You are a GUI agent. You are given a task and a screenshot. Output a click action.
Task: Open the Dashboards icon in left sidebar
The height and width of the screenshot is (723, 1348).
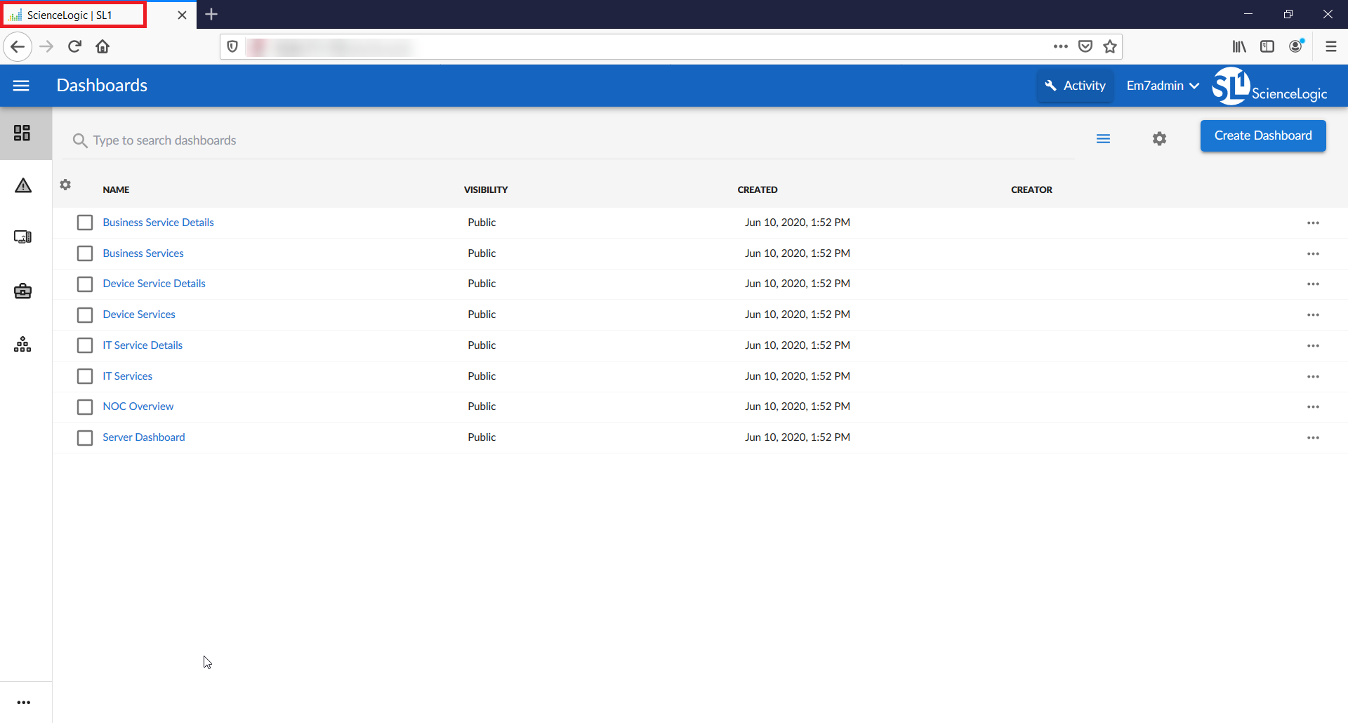(x=22, y=133)
